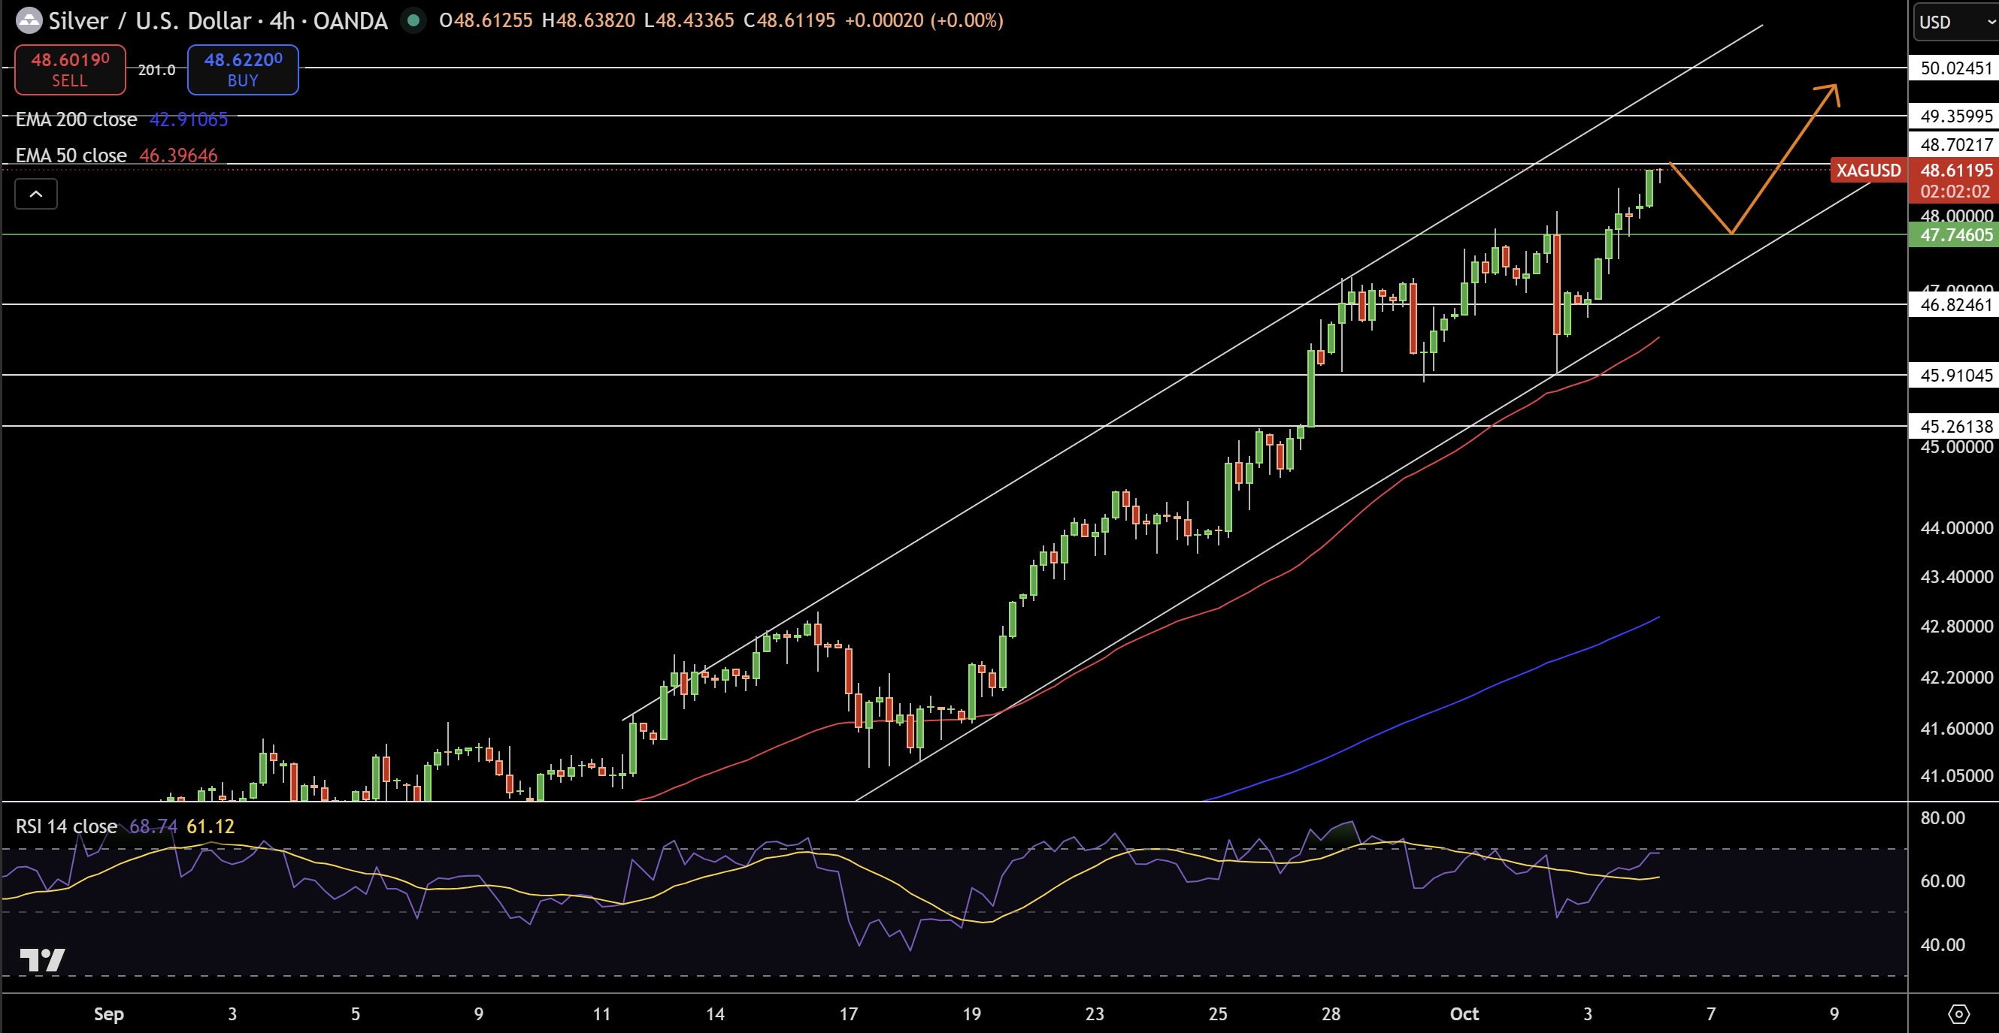The image size is (1999, 1033).
Task: Click the BUY 48.62200 button
Action: coord(243,70)
